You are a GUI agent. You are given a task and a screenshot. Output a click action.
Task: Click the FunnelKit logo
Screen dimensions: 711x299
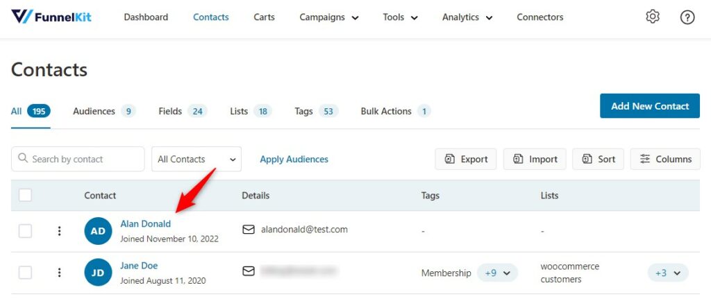click(x=51, y=17)
